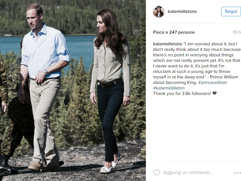Open the katemidletons profile avatar
Image resolution: width=241 pixels, height=181 pixels.
159,12
